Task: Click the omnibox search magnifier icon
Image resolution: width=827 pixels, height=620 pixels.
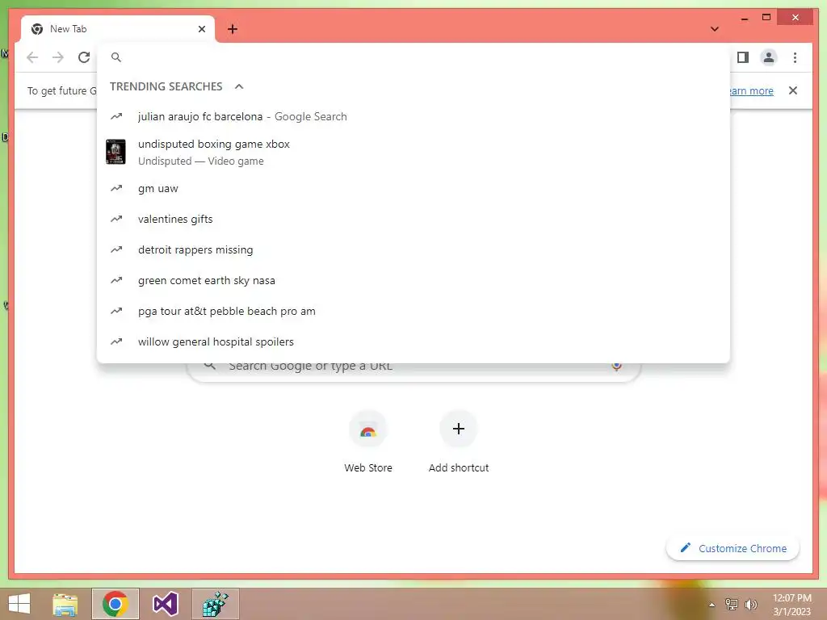Action: [116, 57]
